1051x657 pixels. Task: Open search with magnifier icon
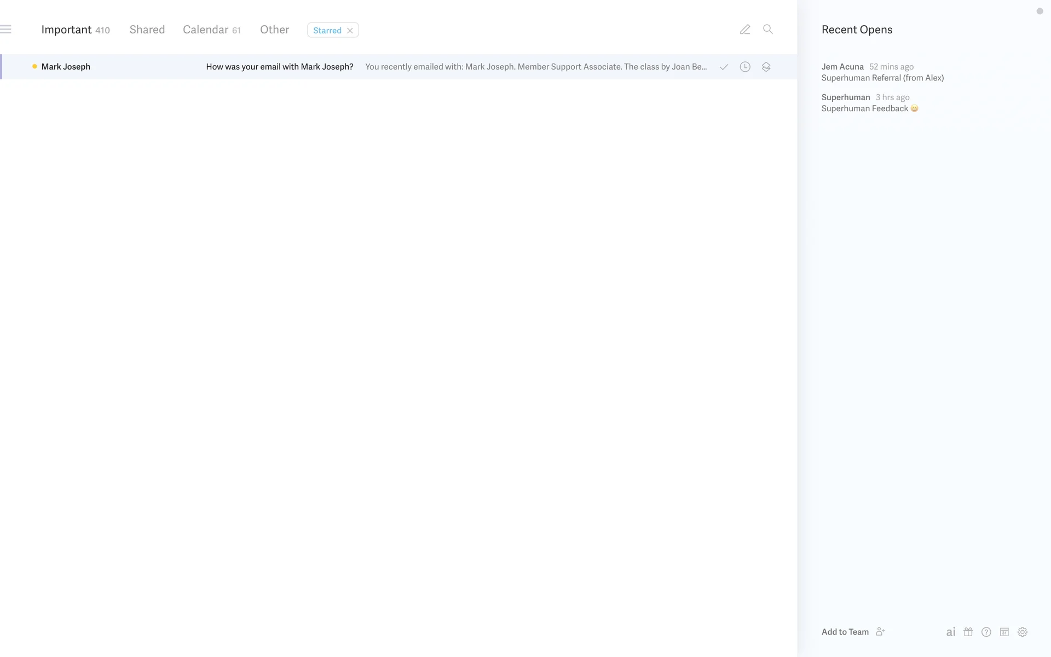tap(768, 30)
